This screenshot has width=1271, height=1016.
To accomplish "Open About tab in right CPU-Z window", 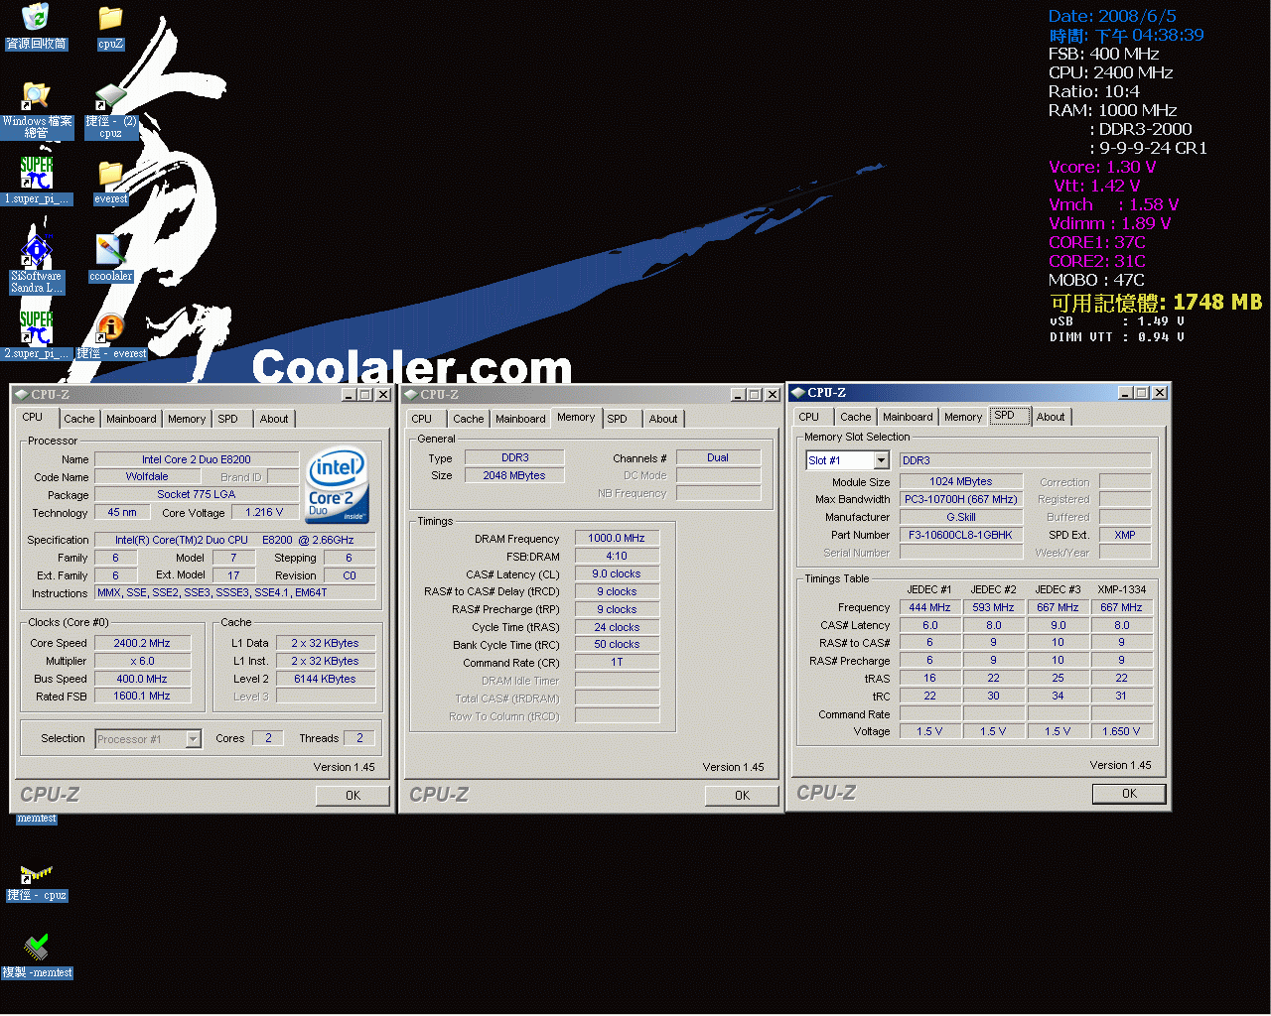I will tap(1051, 417).
